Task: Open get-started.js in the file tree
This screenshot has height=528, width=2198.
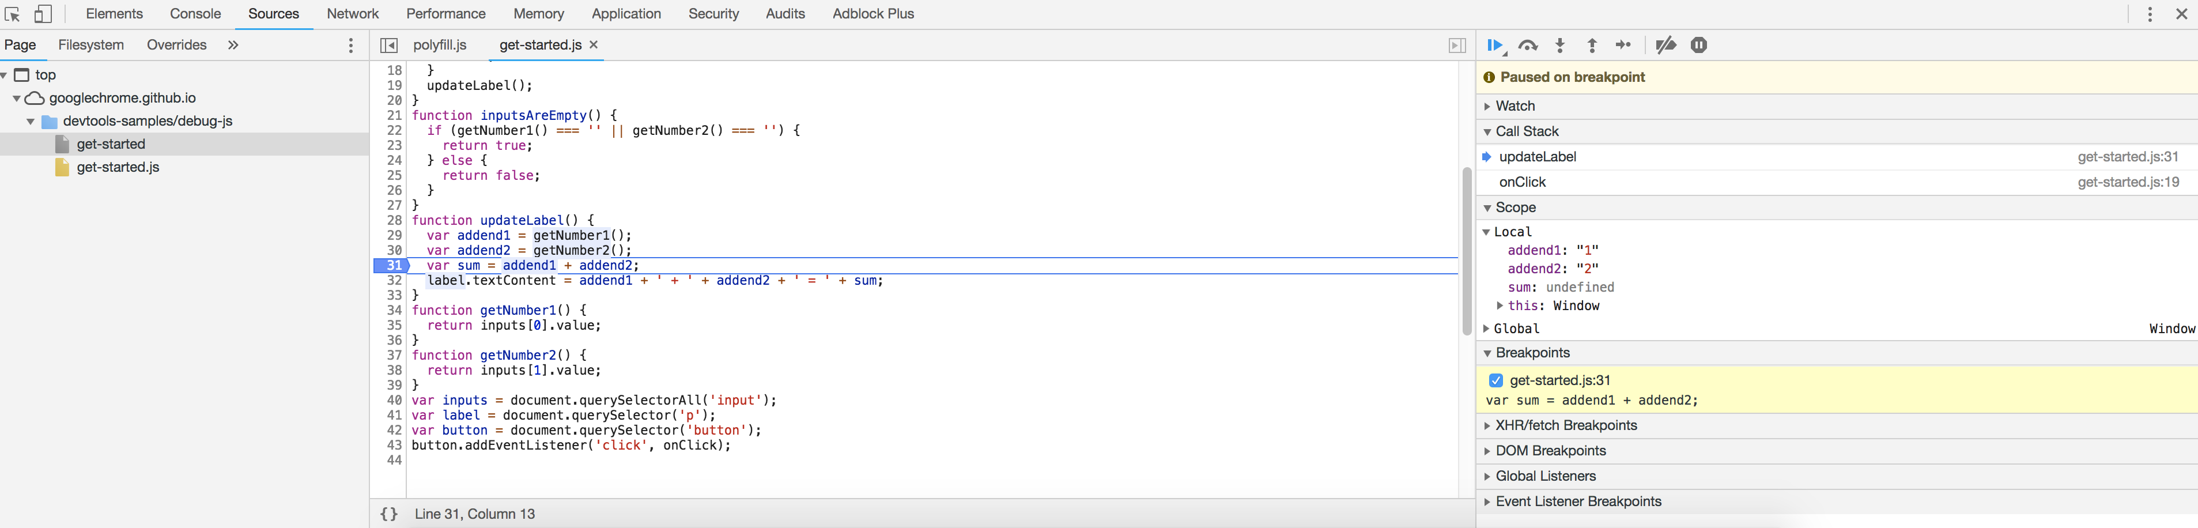Action: point(118,167)
